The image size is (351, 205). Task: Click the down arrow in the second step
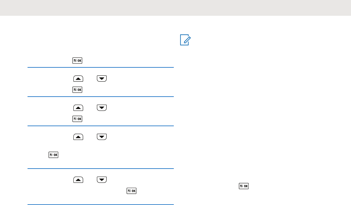click(x=102, y=79)
